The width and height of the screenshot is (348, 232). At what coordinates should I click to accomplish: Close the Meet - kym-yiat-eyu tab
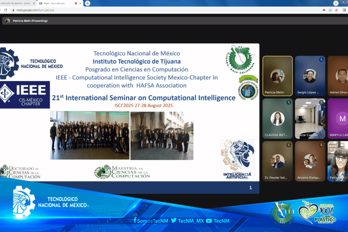pos(80,3)
